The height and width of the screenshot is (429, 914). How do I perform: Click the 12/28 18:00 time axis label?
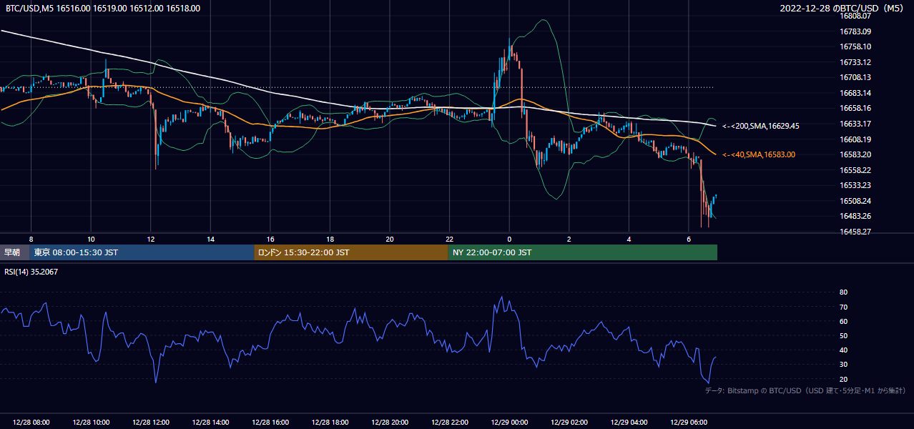coord(330,423)
